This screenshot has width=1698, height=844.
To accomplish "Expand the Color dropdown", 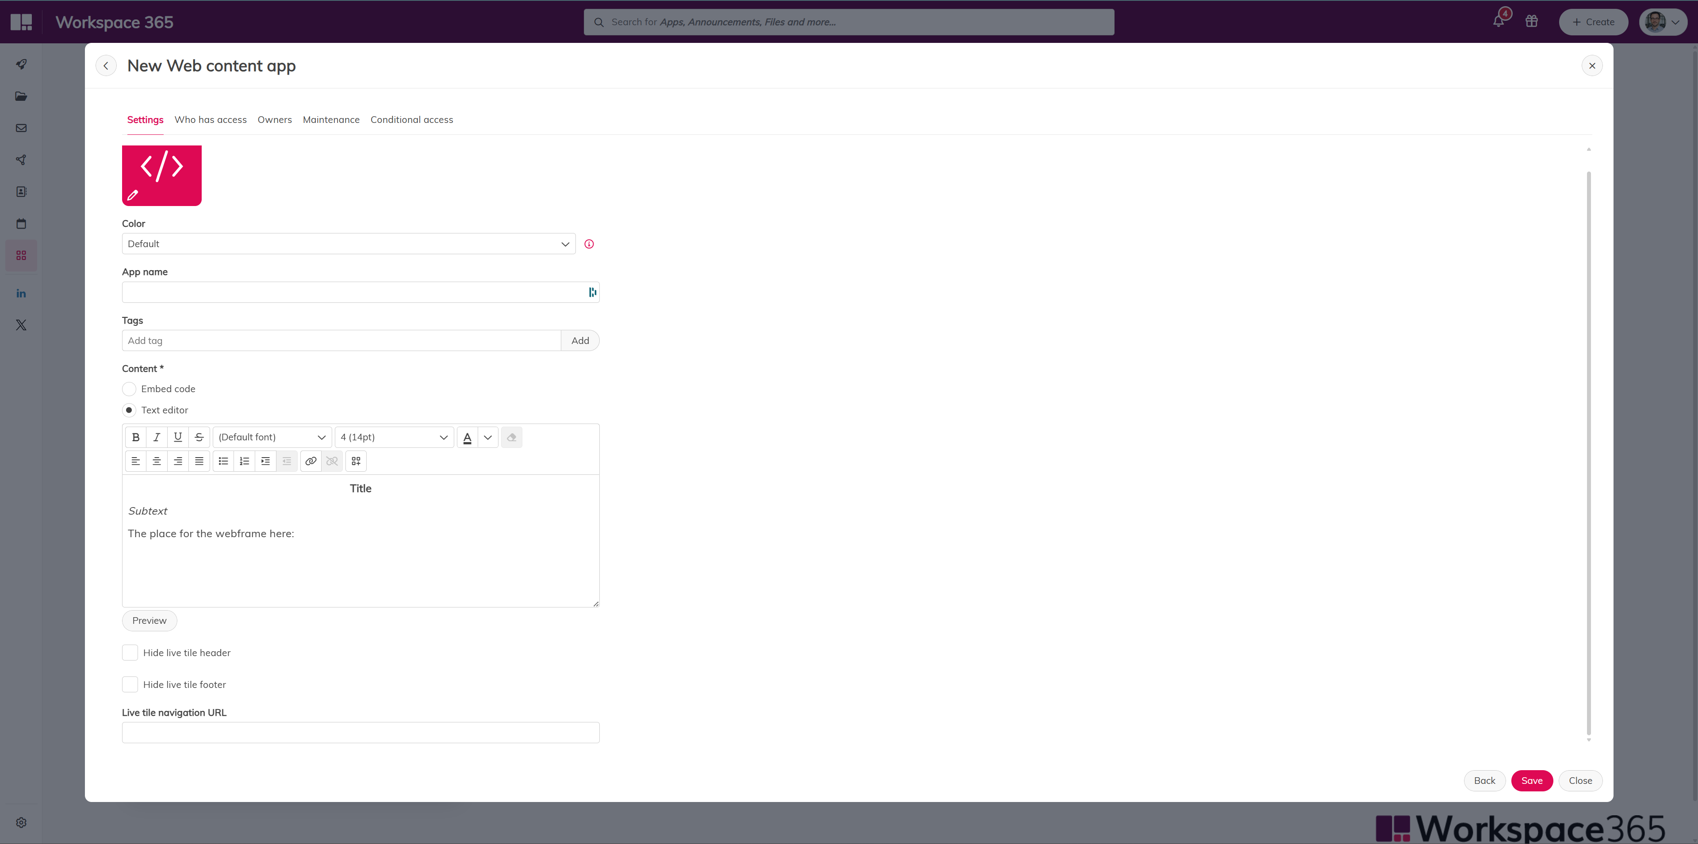I will tap(349, 244).
